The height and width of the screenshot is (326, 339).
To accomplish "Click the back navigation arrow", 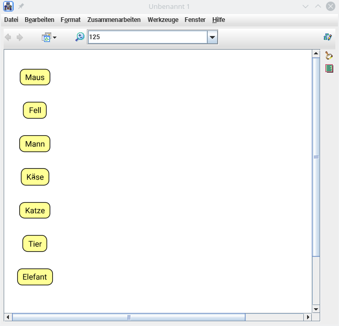I will coord(8,38).
